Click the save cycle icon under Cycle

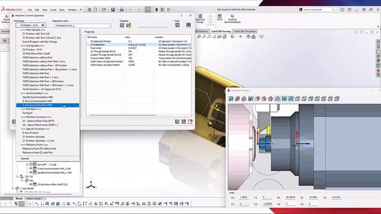click(177, 25)
